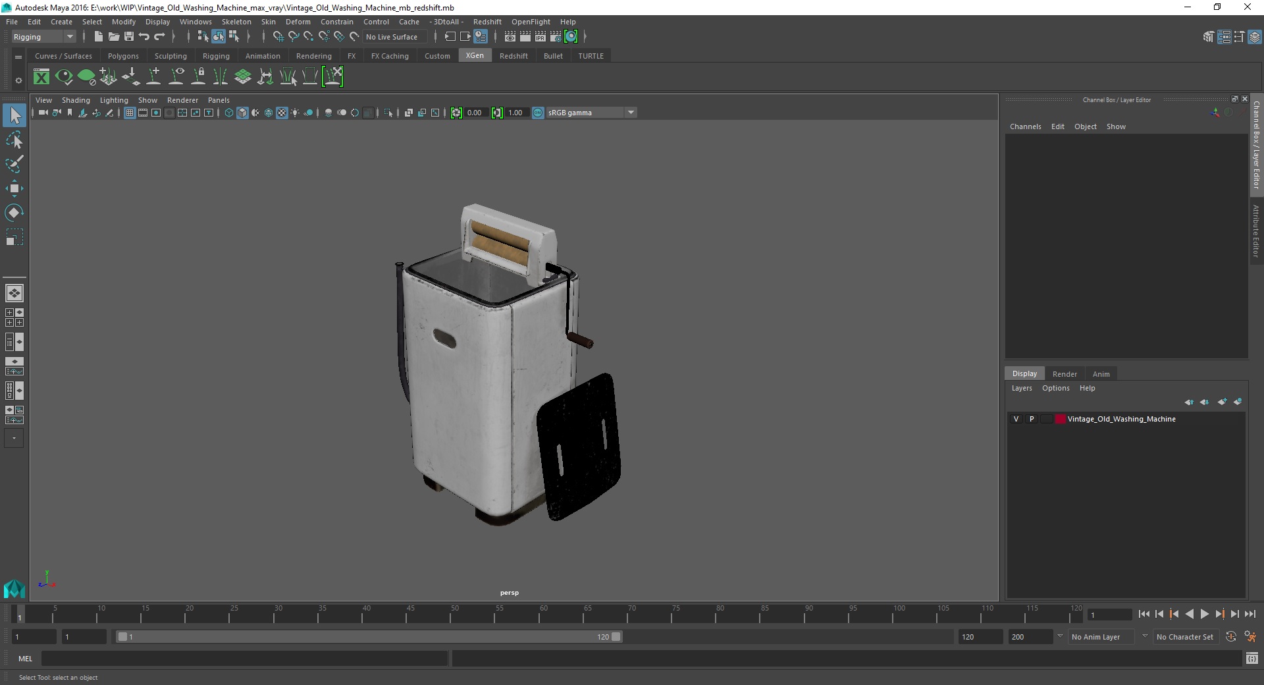Open the File menu
Screen dimensions: 1264x685
click(12, 22)
